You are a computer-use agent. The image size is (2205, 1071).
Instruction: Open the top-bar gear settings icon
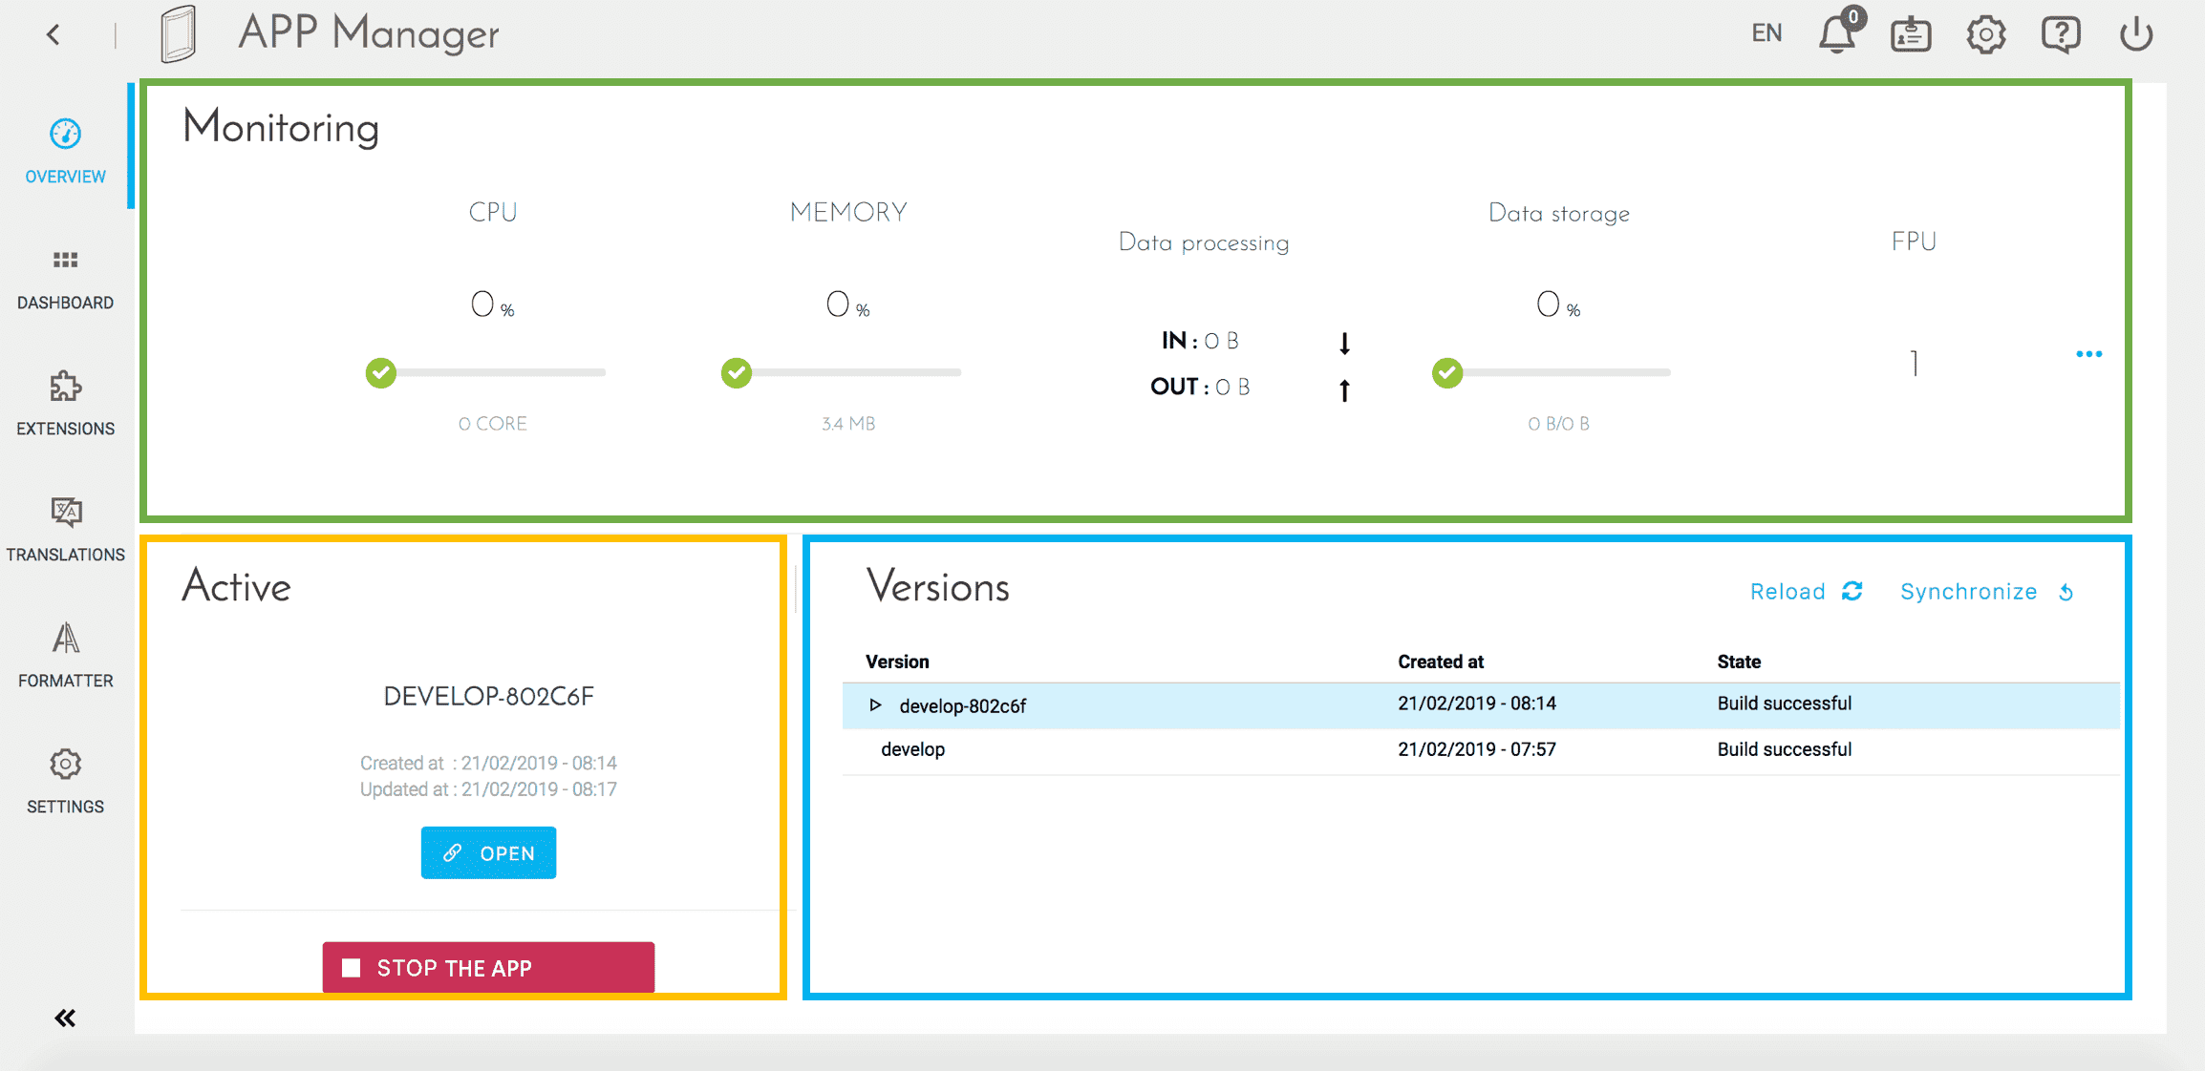click(x=1985, y=35)
